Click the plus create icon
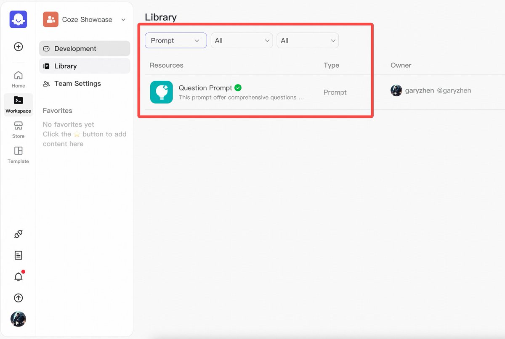The width and height of the screenshot is (505, 339). coord(18,47)
